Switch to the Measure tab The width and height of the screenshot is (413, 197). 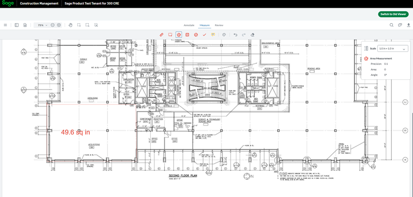(x=204, y=25)
